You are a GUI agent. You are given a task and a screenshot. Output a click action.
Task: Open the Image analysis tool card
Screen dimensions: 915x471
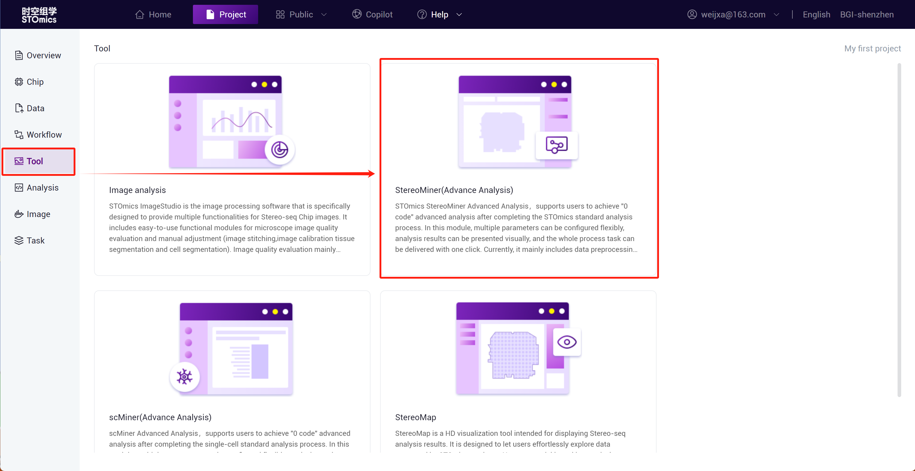[x=232, y=170]
